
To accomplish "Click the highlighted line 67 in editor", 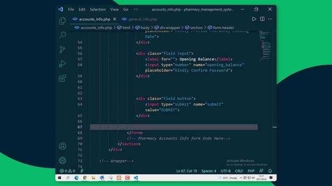I will [x=174, y=127].
